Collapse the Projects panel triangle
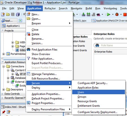Screen dimensions: 127x116 3,31
